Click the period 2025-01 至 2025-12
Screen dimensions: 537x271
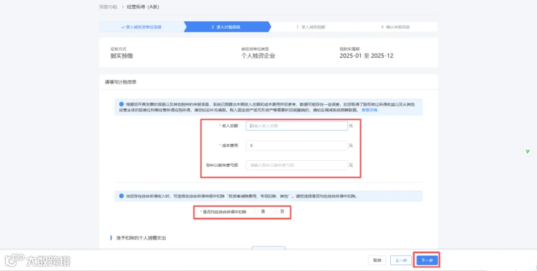pos(366,56)
